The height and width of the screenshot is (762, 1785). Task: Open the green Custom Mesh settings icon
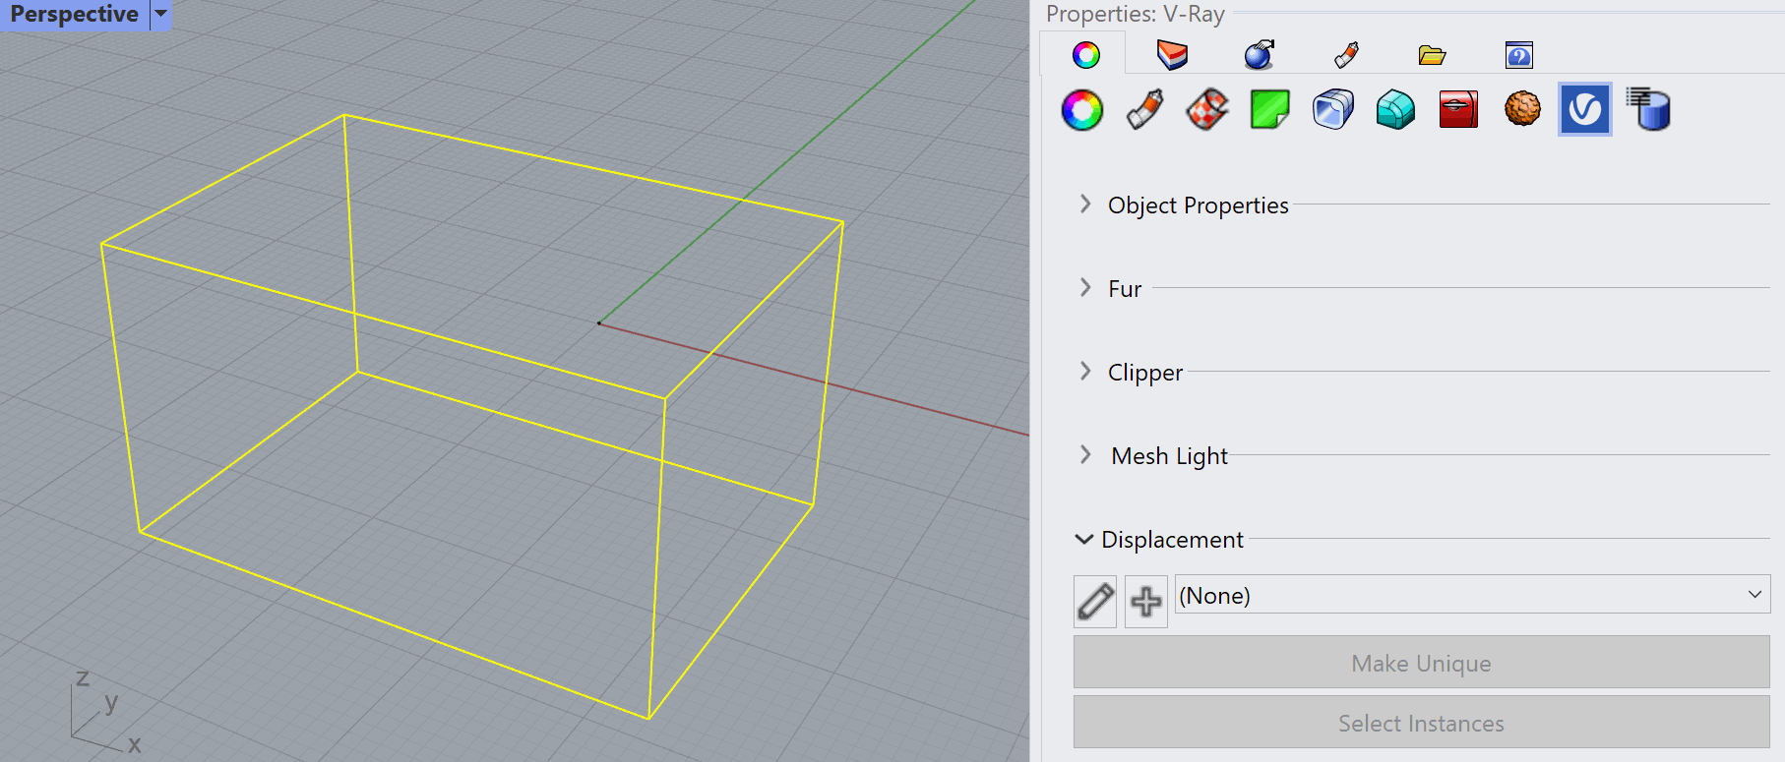pyautogui.click(x=1269, y=110)
